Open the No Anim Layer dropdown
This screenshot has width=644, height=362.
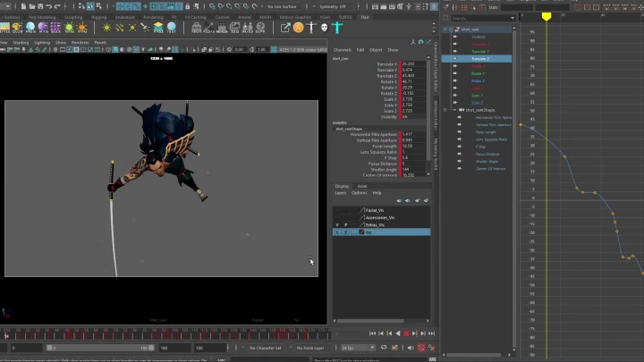coord(310,348)
